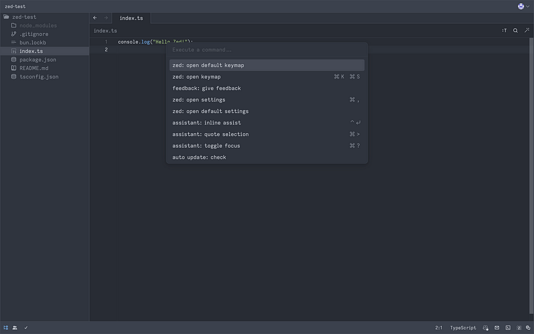This screenshot has height=334, width=534.
Task: Open the collaboration panel people icon
Action: 15,327
